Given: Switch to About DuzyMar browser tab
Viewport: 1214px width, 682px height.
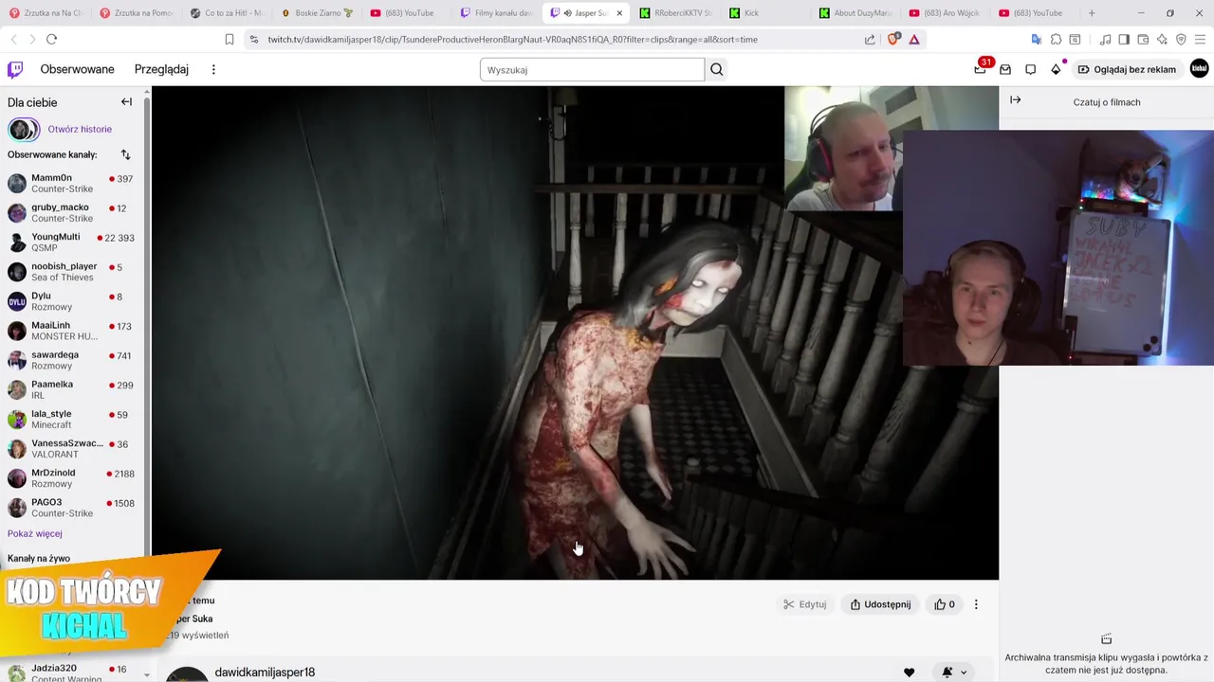Looking at the screenshot, I should tap(855, 13).
